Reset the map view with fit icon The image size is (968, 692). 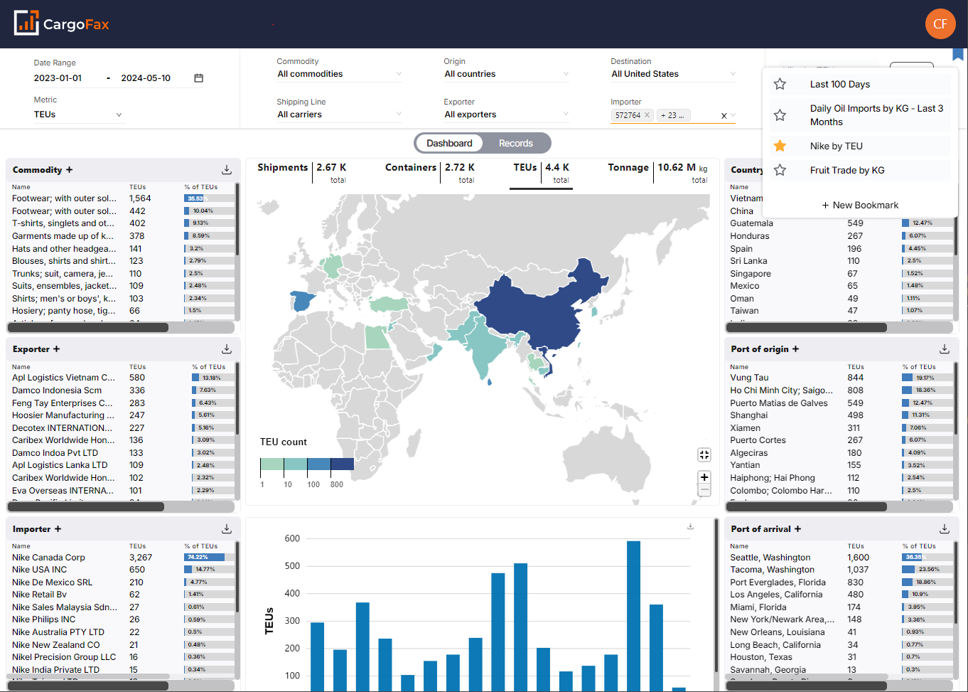(704, 454)
